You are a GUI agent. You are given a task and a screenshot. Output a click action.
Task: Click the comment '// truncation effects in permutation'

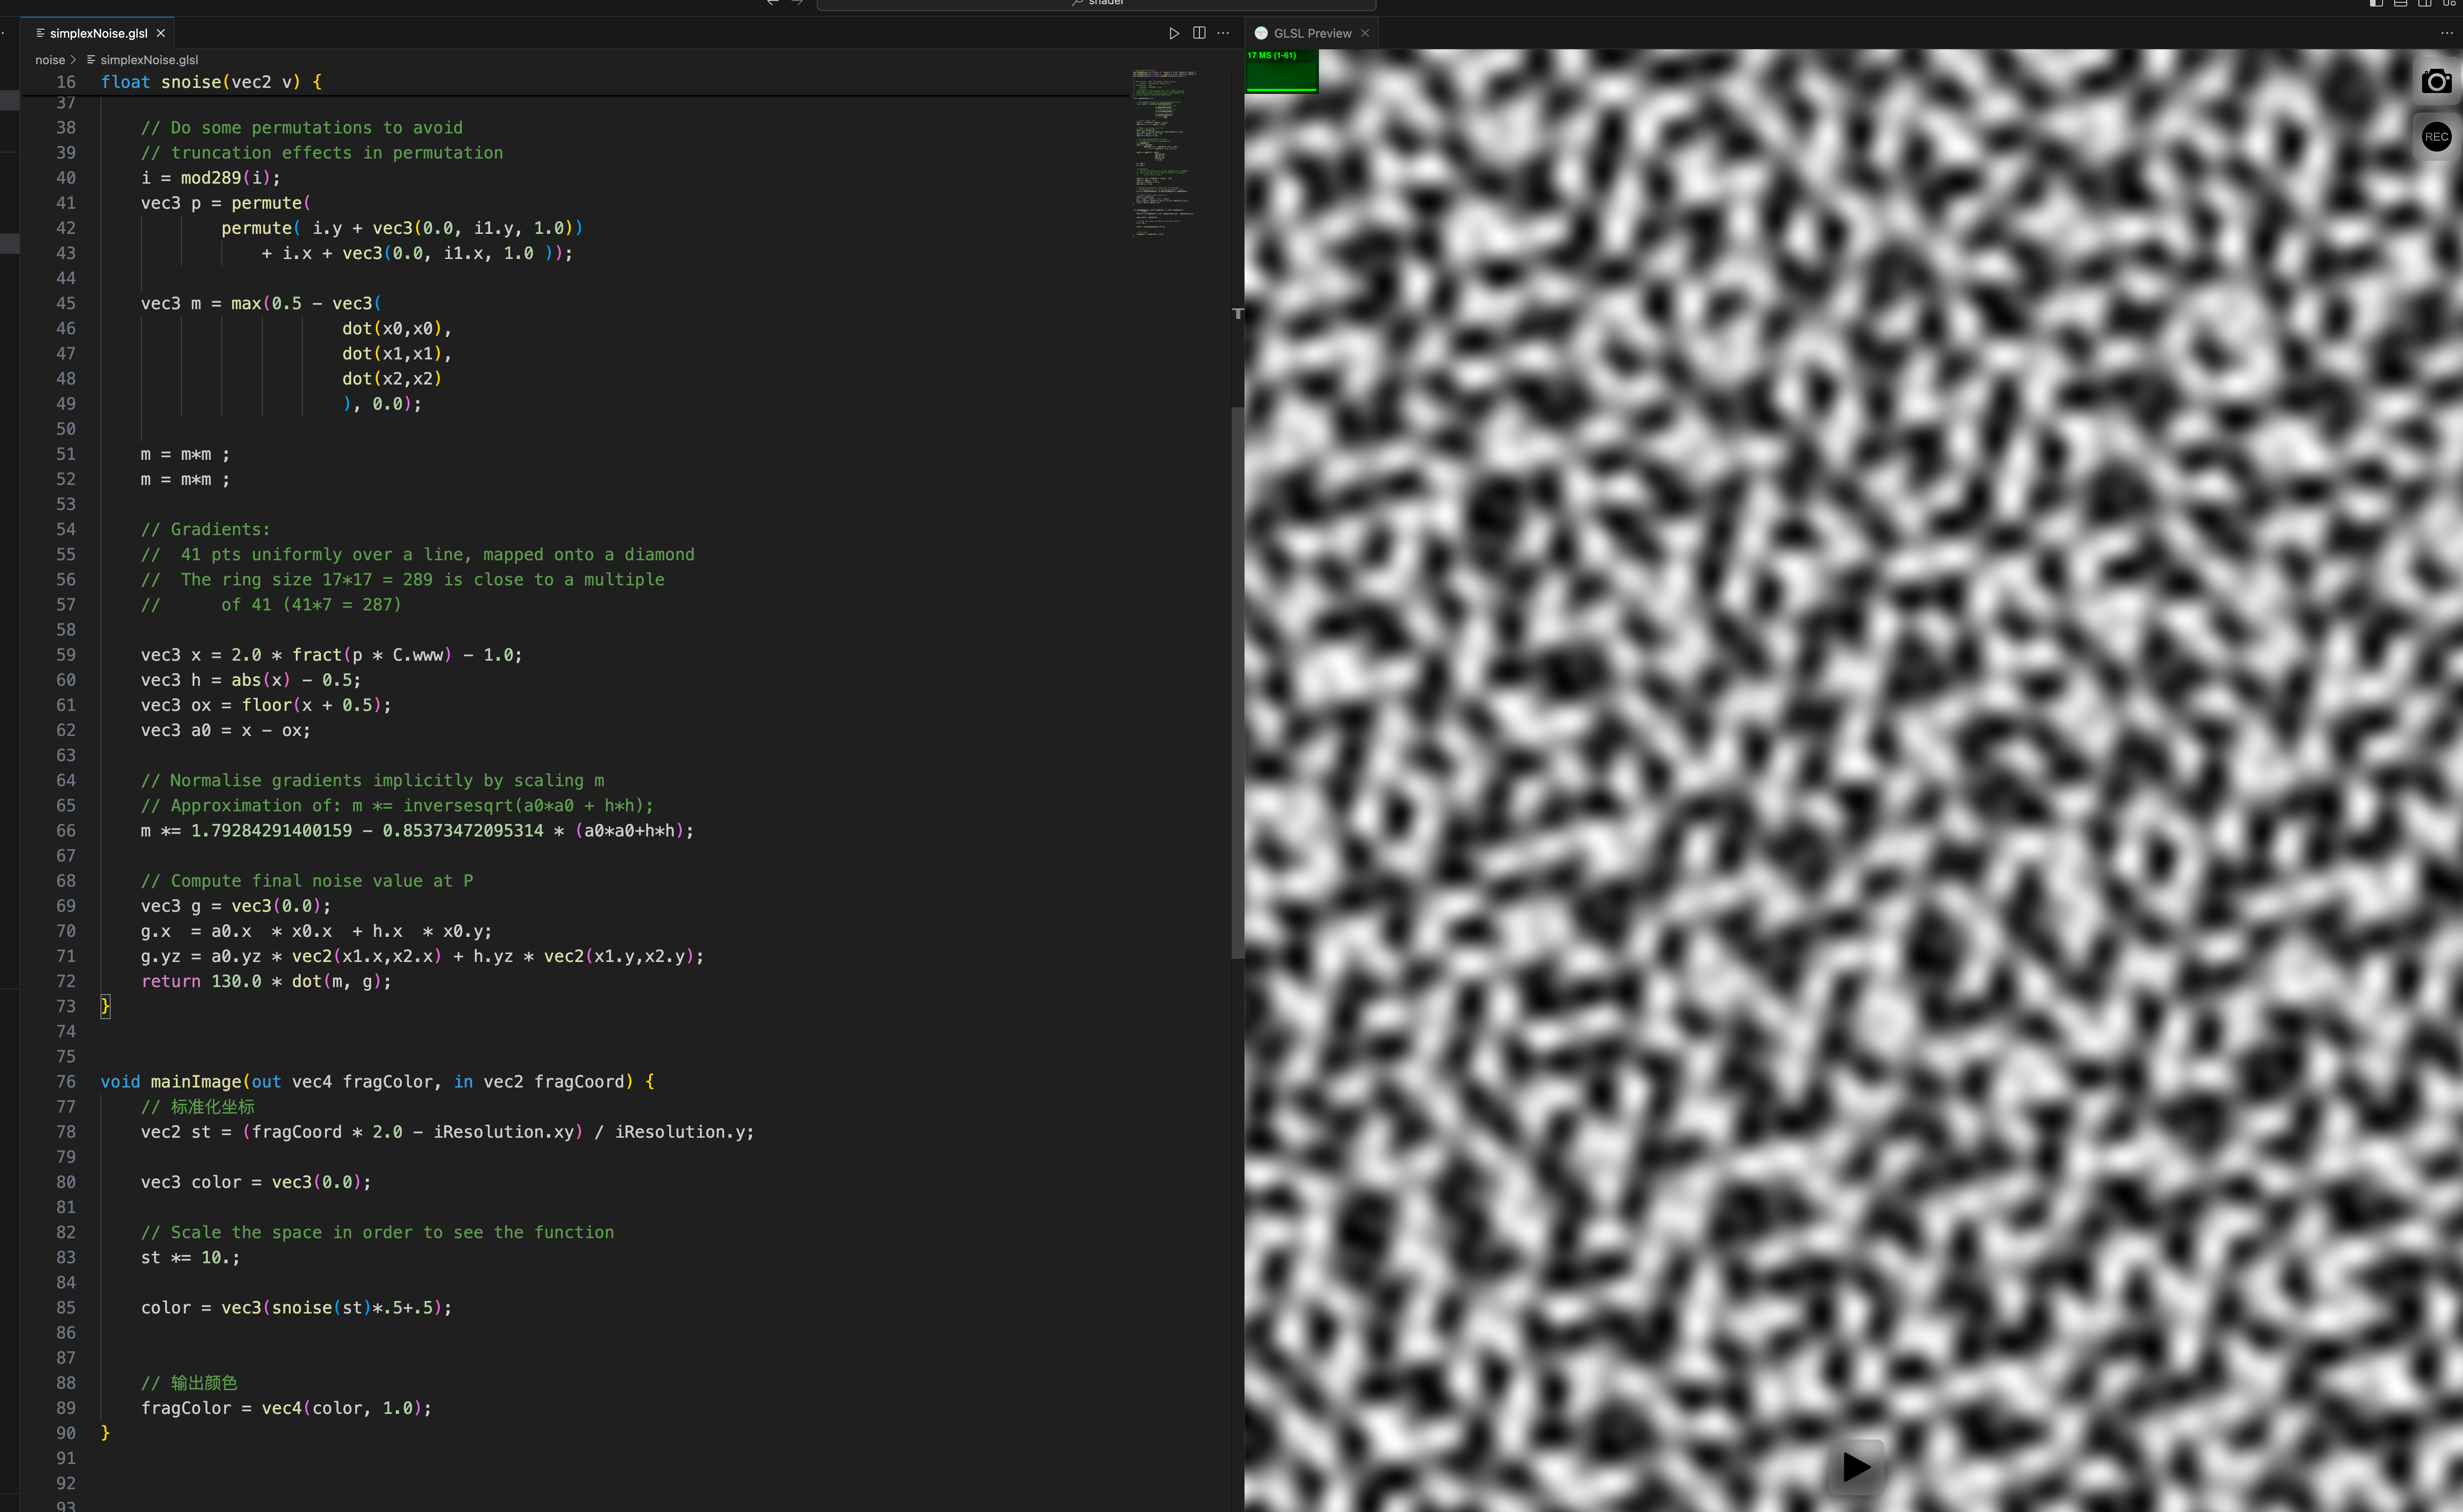pos(322,153)
